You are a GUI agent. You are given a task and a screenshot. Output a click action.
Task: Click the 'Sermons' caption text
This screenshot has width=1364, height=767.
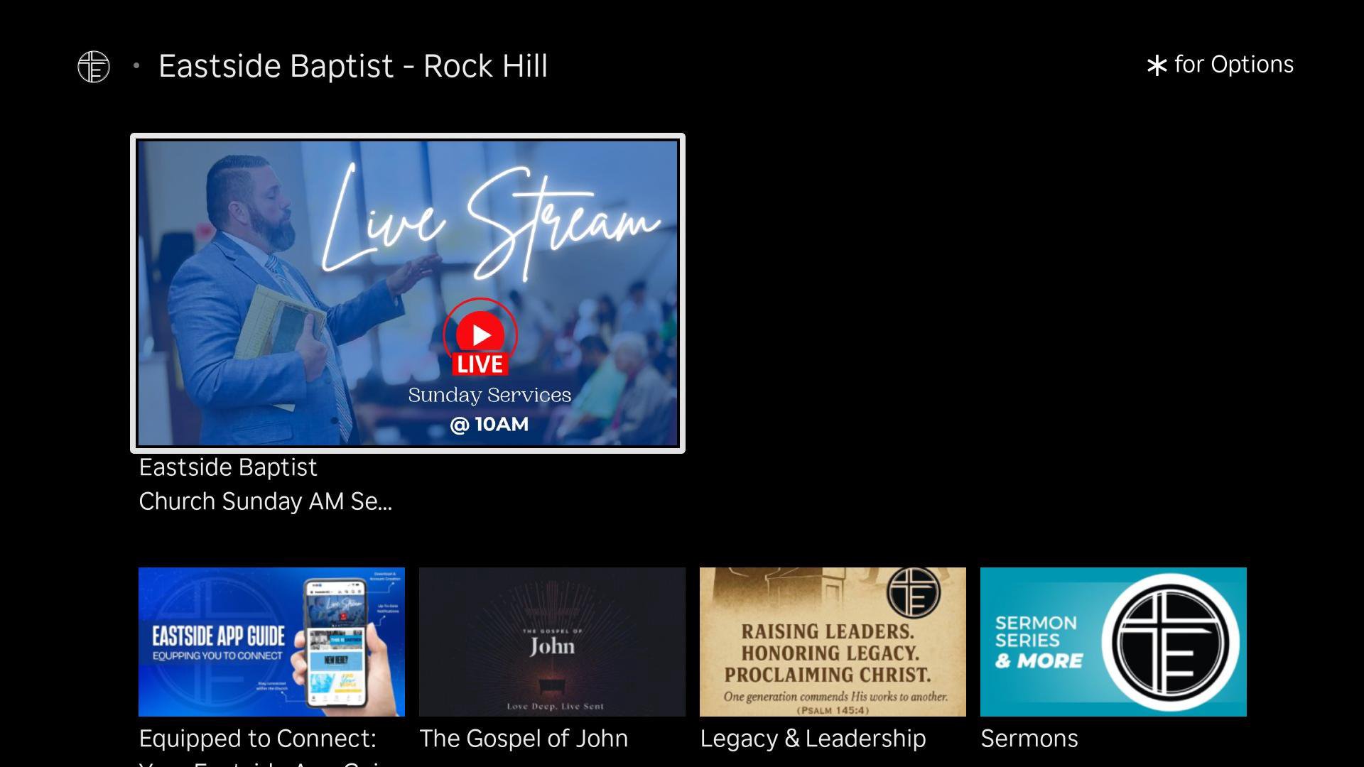coord(1029,739)
